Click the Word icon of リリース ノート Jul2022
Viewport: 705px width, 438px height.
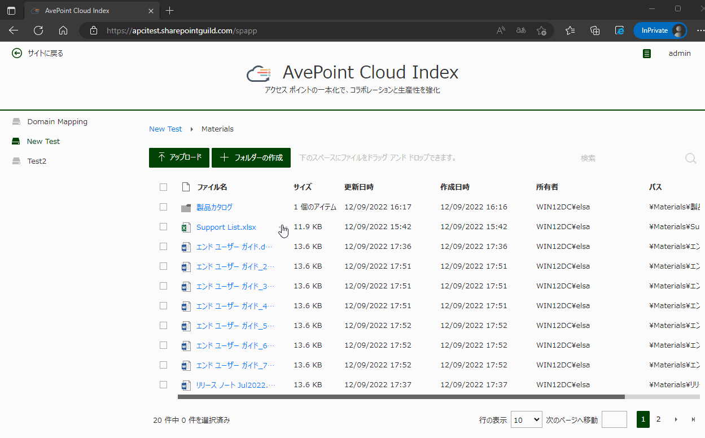pyautogui.click(x=186, y=386)
